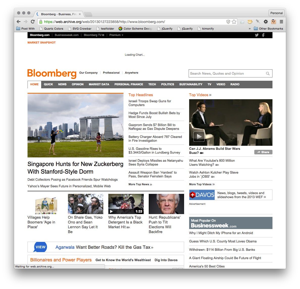300x289 pixels.
Task: Open the Personal profile button
Action: (276, 13)
